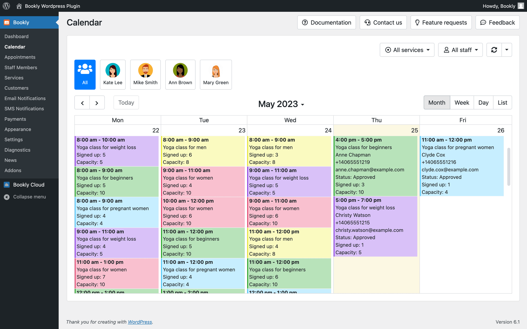Go to previous month with left arrow
527x329 pixels.
(x=82, y=103)
